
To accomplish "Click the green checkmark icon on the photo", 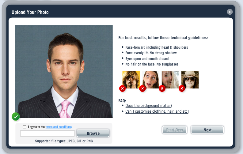I will 16,116.
